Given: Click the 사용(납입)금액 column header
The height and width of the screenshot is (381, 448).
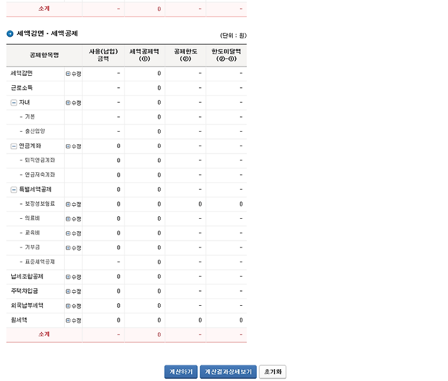Looking at the screenshot, I should [103, 55].
